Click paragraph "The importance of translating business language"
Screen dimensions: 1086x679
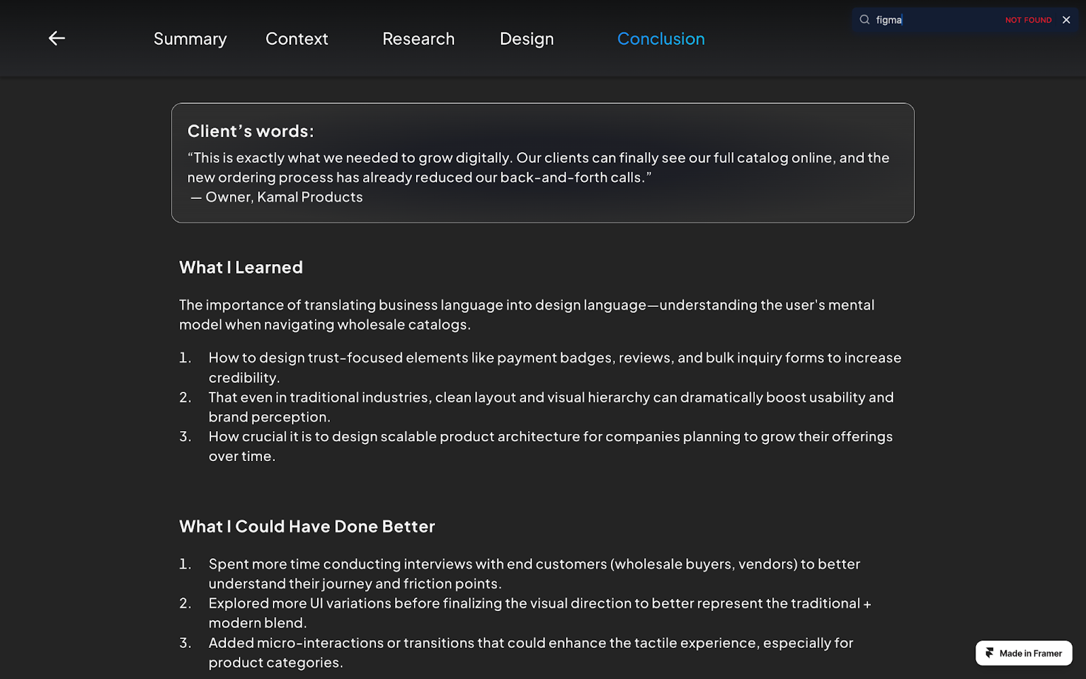[x=527, y=314]
